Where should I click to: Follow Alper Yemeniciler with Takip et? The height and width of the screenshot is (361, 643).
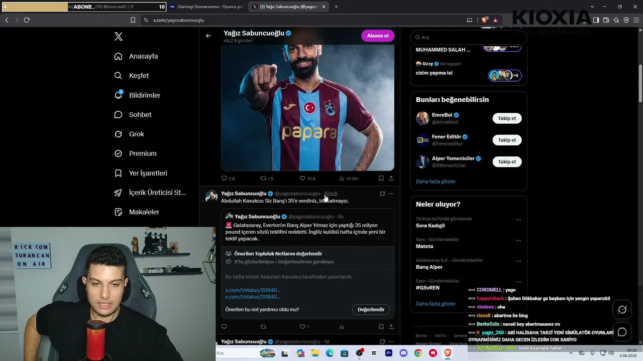pyautogui.click(x=507, y=161)
